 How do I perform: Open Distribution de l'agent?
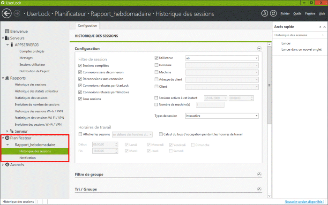(35, 71)
